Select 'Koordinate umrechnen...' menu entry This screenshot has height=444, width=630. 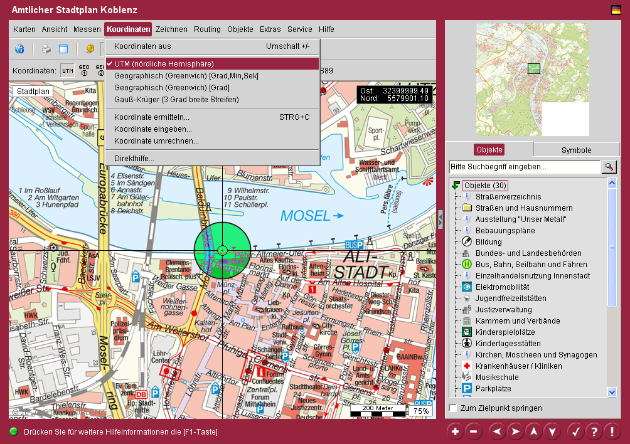(156, 141)
